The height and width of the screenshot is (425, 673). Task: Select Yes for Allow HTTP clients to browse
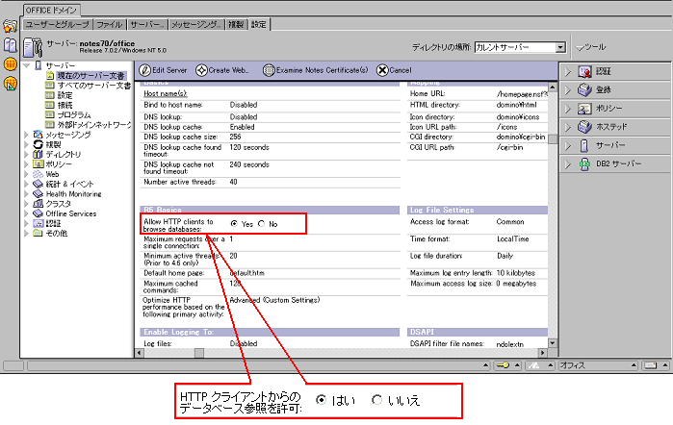point(234,224)
